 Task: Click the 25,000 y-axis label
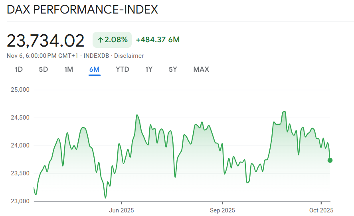coord(19,90)
